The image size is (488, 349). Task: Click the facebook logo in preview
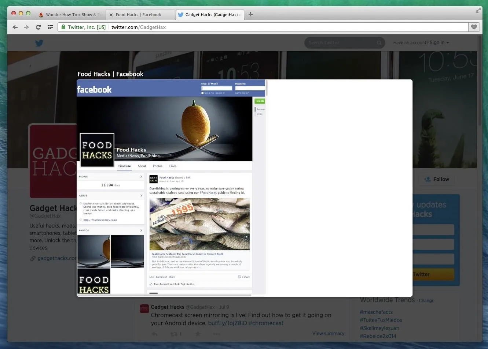(x=94, y=90)
